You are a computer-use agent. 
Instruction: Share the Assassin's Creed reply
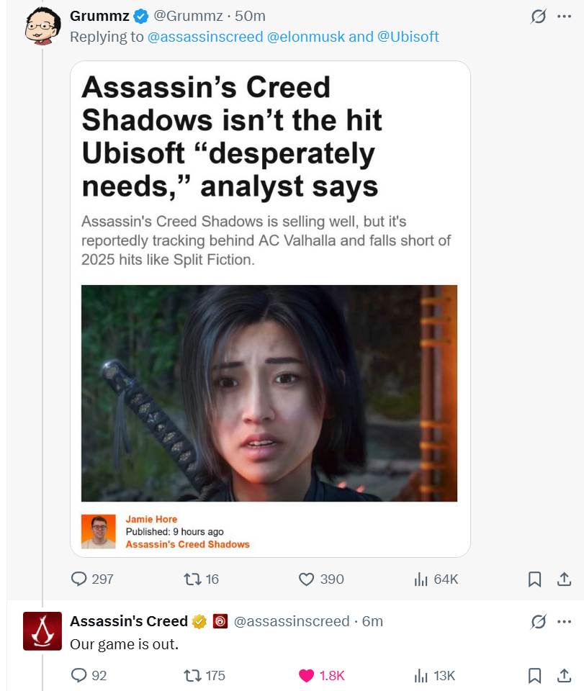564,675
